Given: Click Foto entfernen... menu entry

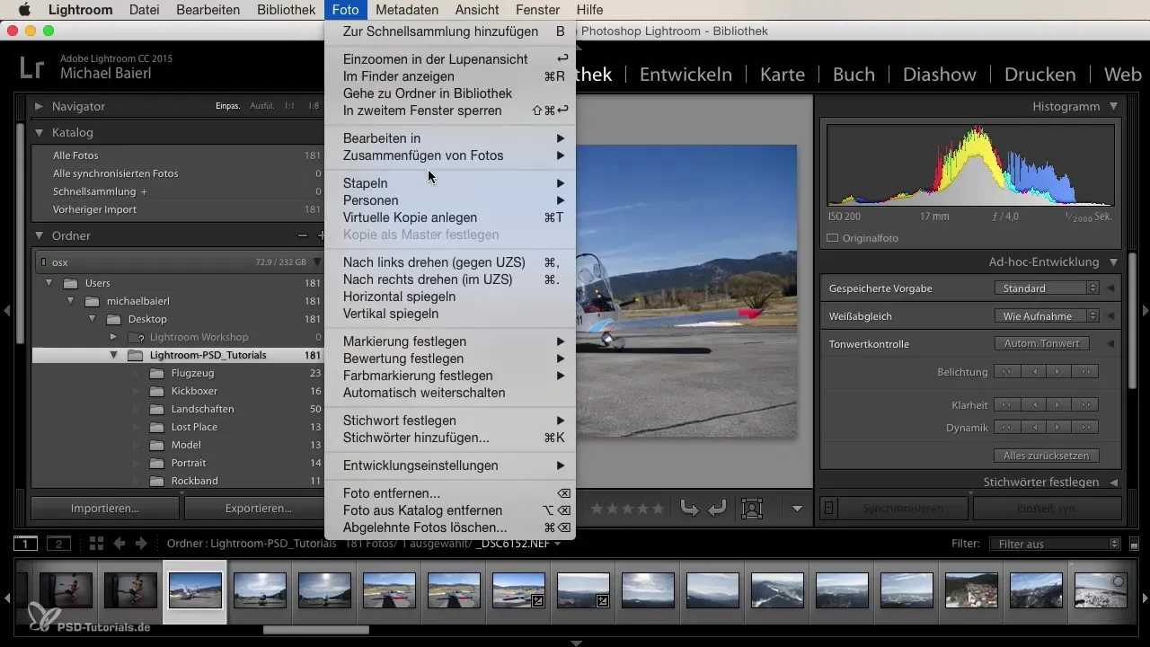Looking at the screenshot, I should 449,493.
